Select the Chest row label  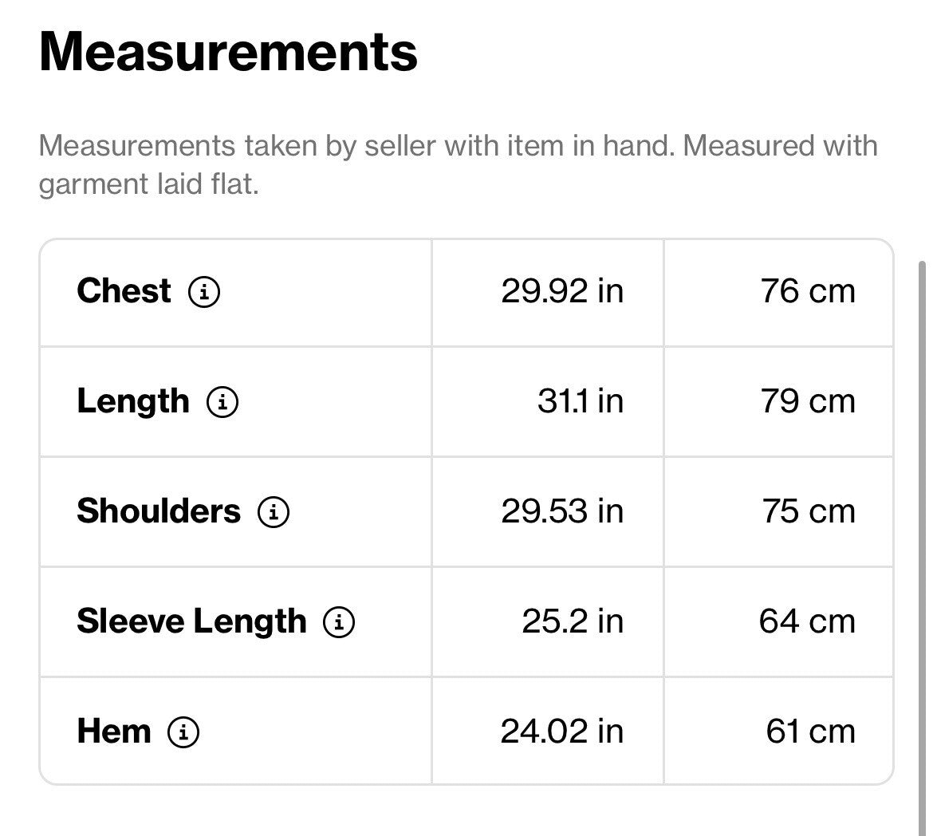tap(124, 291)
